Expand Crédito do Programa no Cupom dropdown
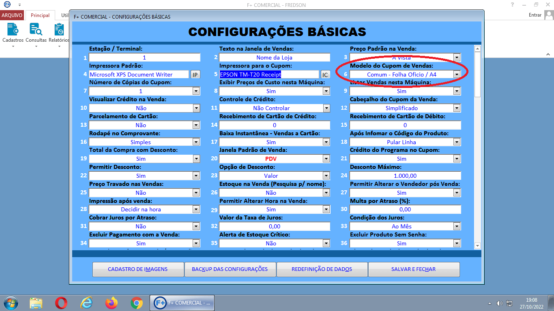554x311 pixels. (457, 159)
